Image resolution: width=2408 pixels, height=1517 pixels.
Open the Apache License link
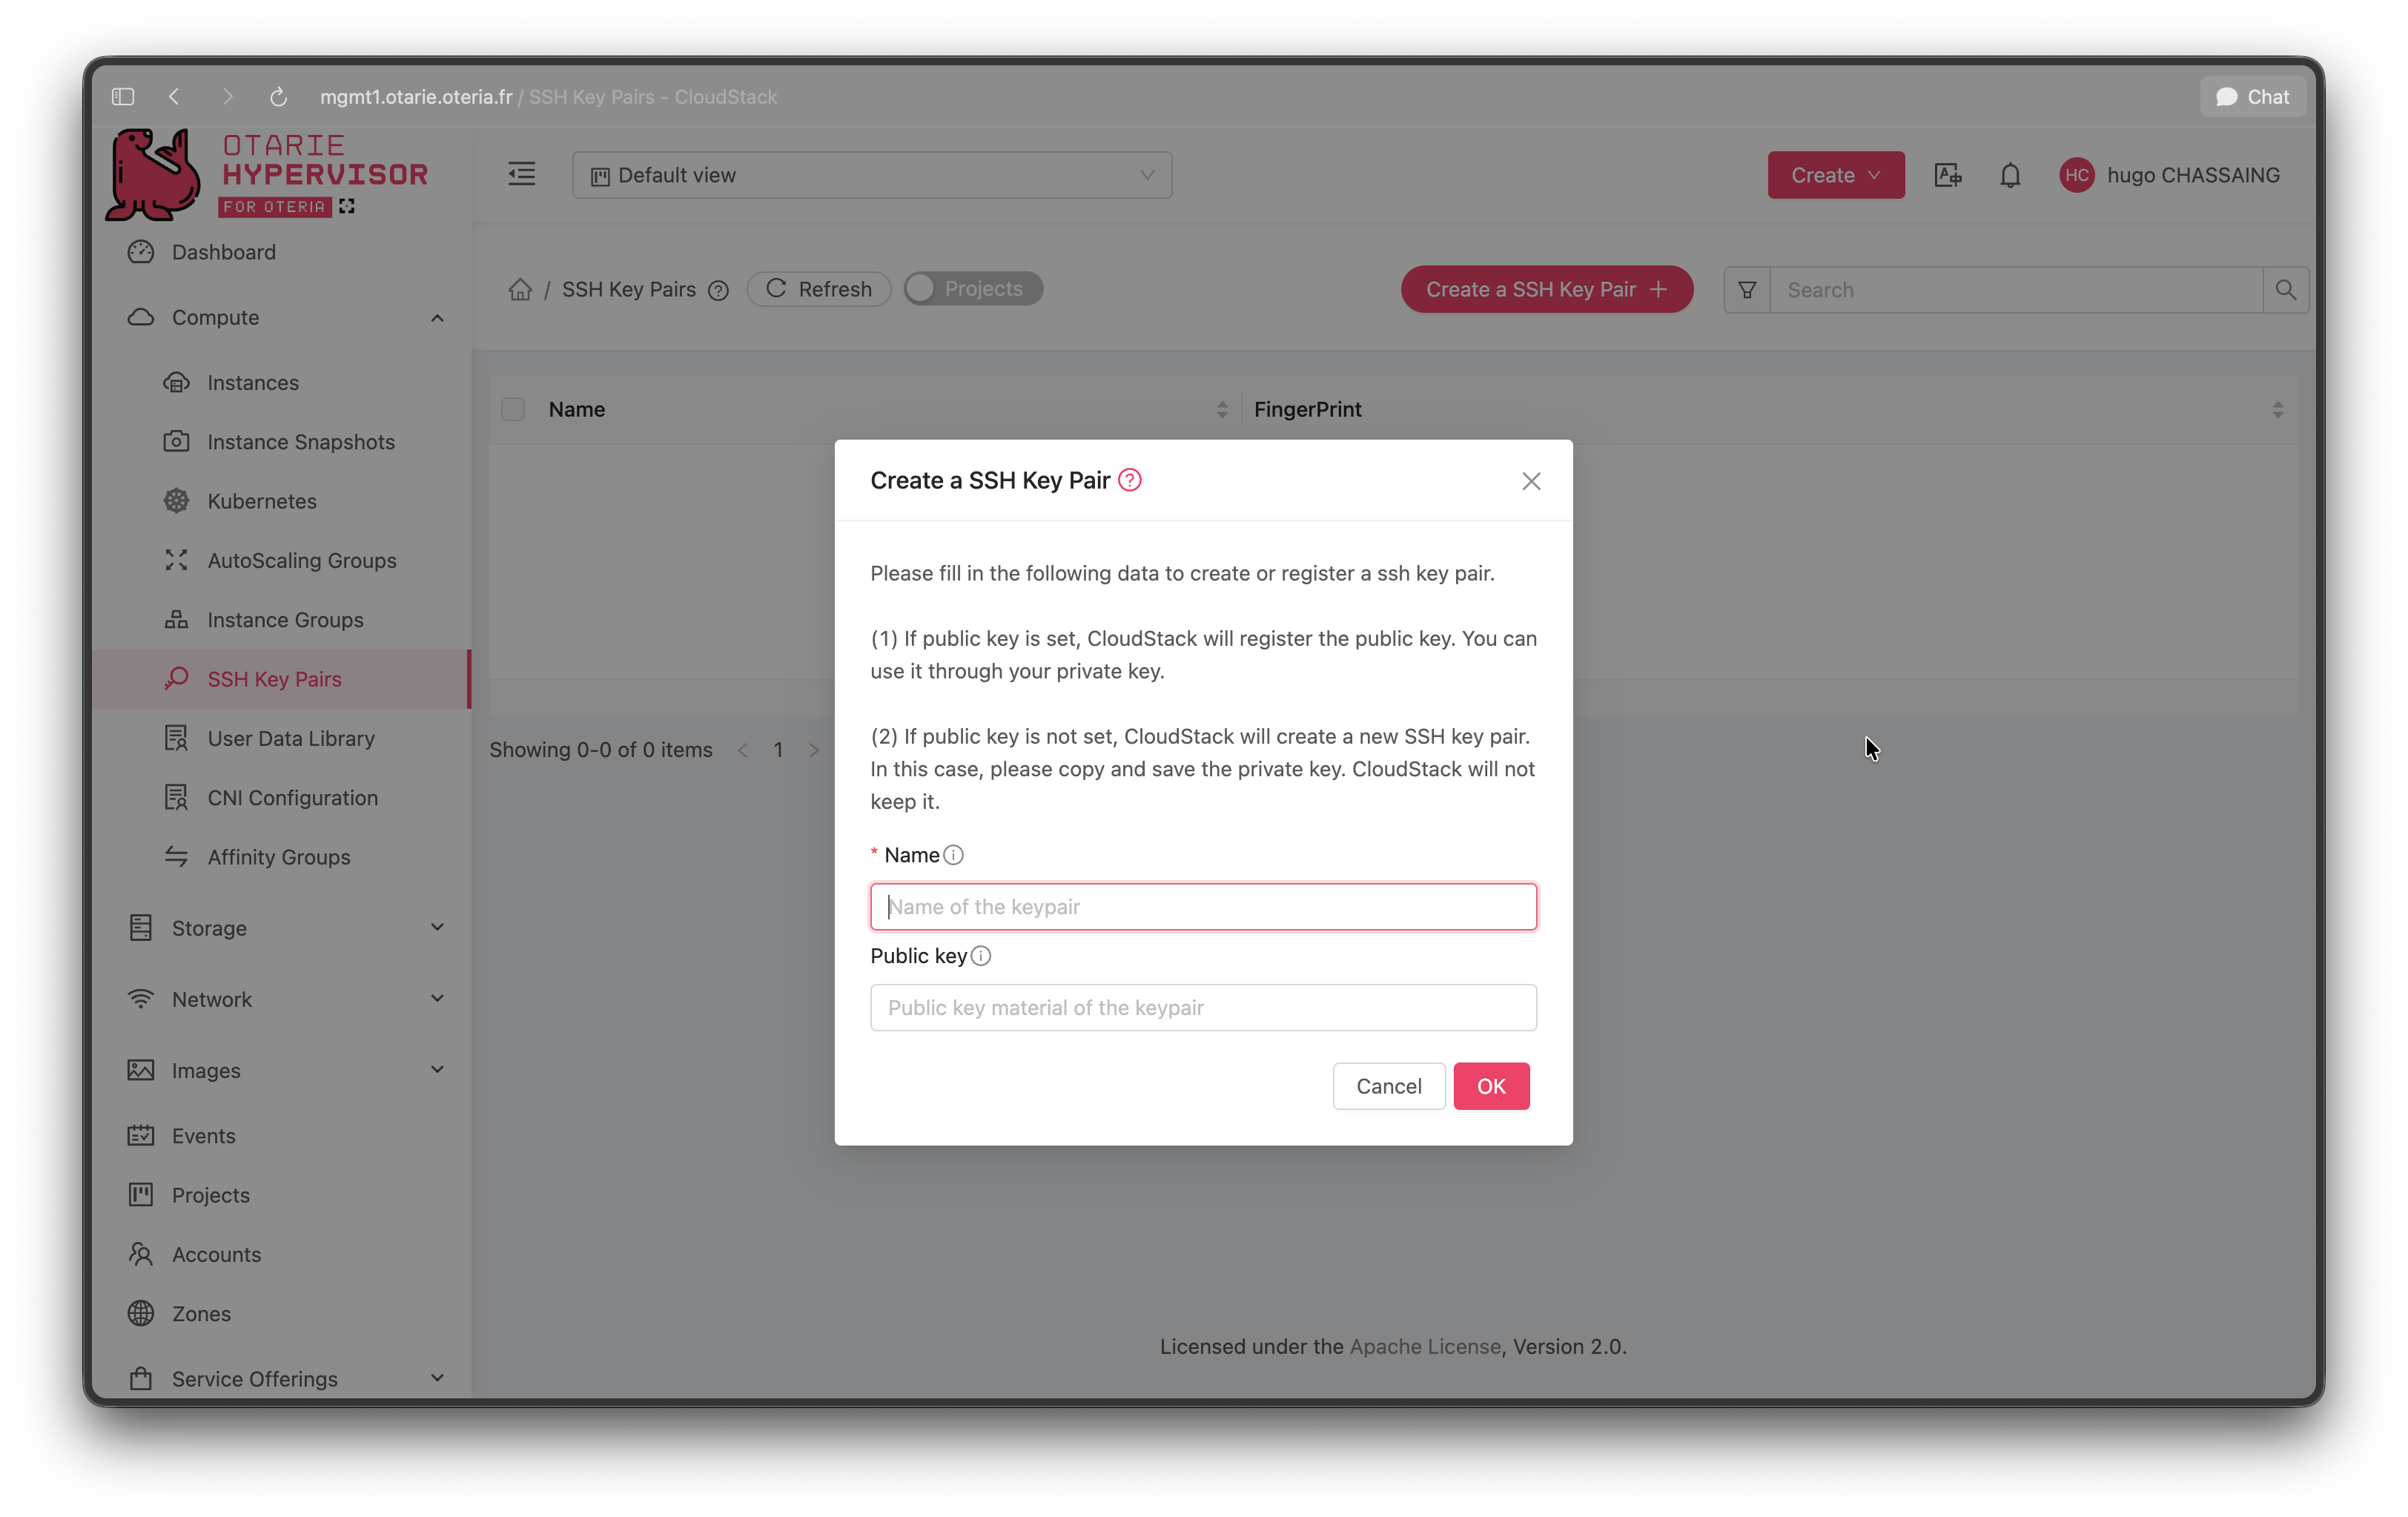1425,1346
